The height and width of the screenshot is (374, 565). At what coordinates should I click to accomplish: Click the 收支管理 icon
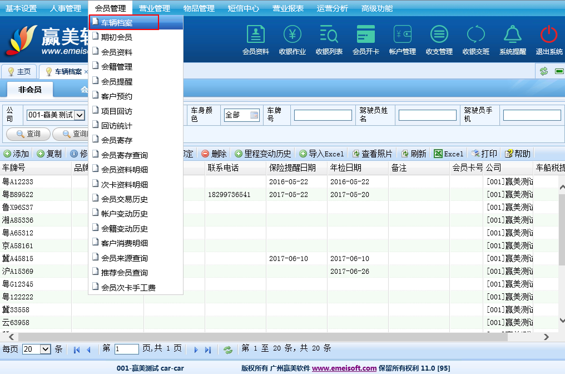point(439,40)
